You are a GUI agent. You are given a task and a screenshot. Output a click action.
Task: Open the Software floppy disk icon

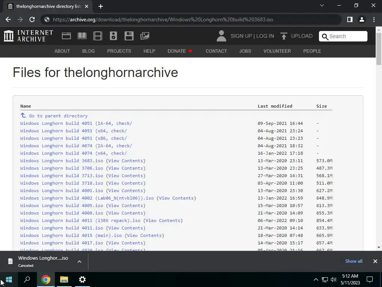coord(129,36)
